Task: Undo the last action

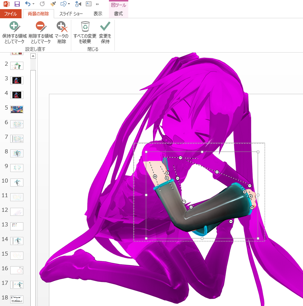Action: coord(28,4)
